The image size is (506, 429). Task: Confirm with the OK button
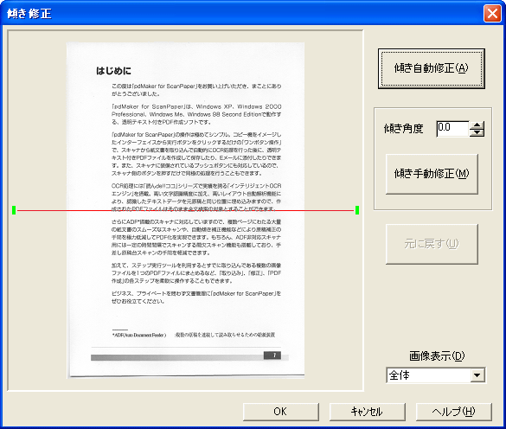281,412
